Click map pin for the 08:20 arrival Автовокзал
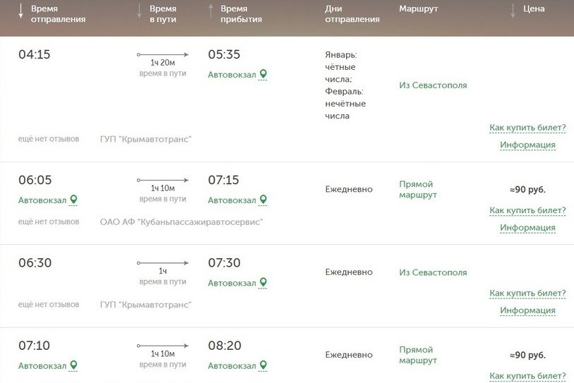The width and height of the screenshot is (574, 383). pos(263,365)
